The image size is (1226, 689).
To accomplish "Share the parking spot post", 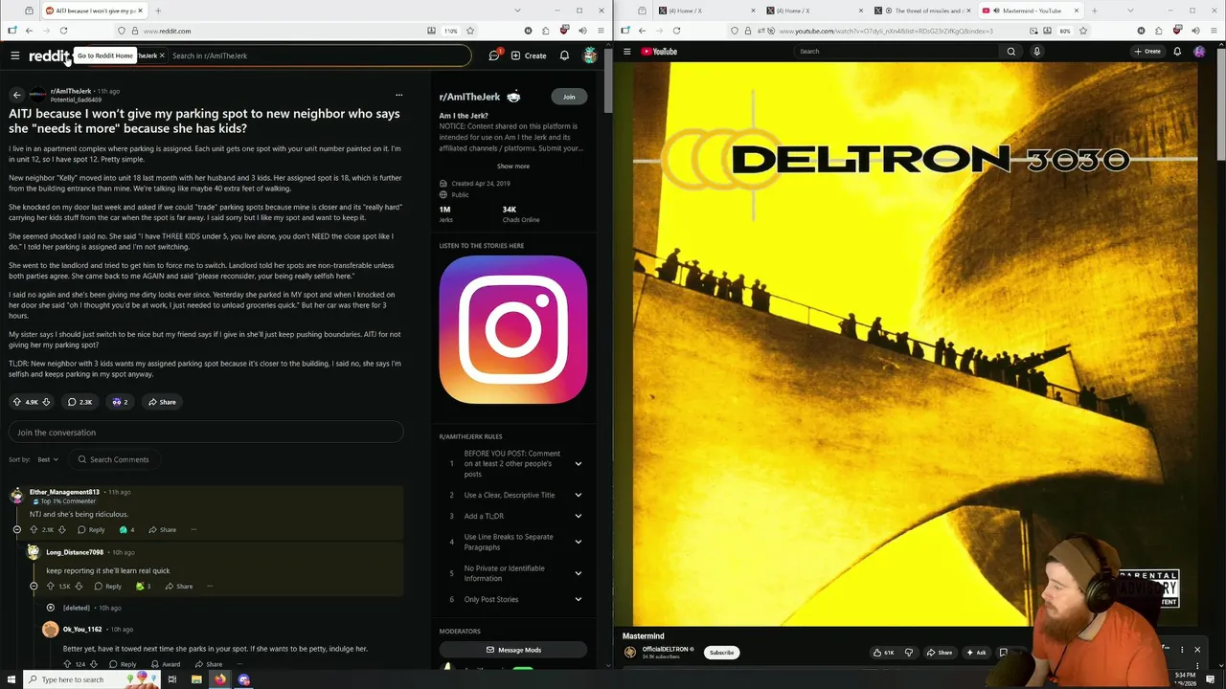I will (x=162, y=402).
